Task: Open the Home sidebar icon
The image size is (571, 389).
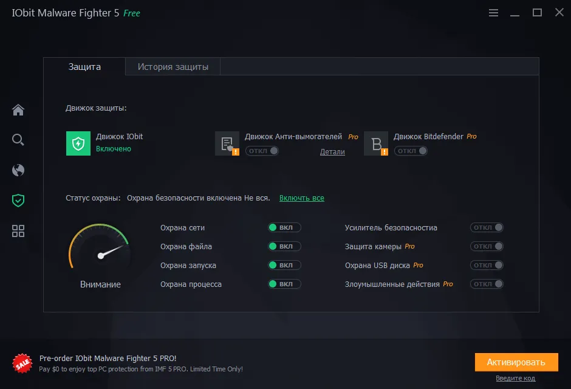Action: (x=18, y=109)
